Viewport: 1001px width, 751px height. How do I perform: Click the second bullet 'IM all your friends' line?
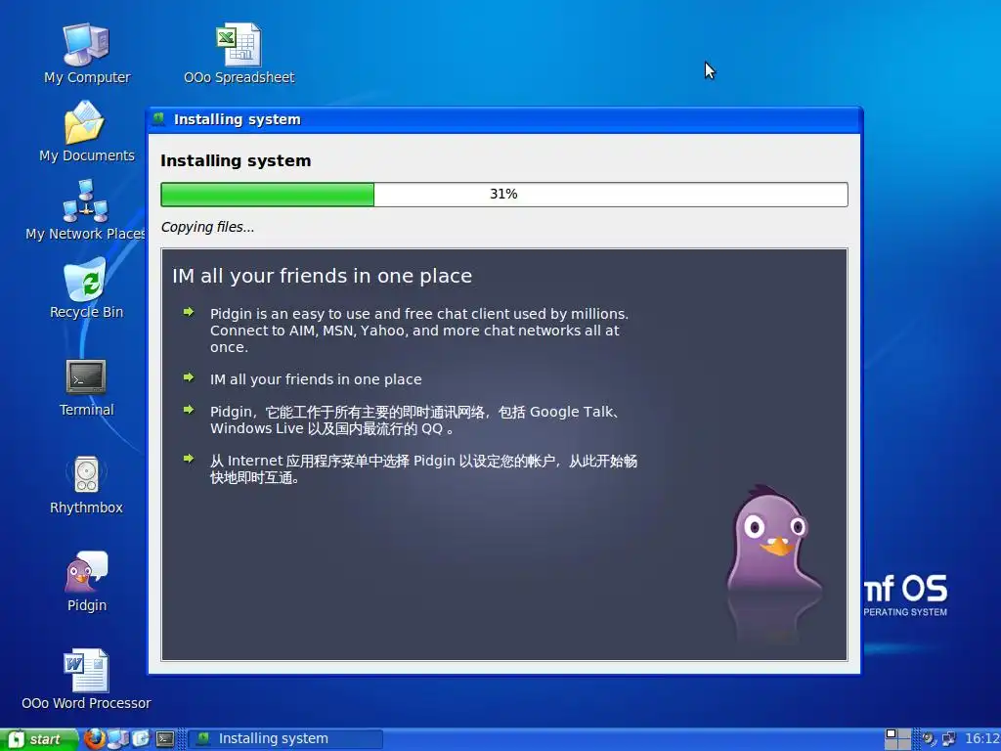pyautogui.click(x=316, y=379)
